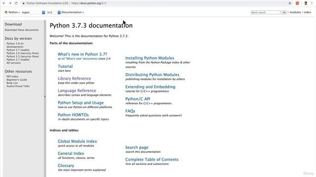Select Python 3.8 in Docs by version
Viewport: 316px width, 177px height.
coord(15,45)
